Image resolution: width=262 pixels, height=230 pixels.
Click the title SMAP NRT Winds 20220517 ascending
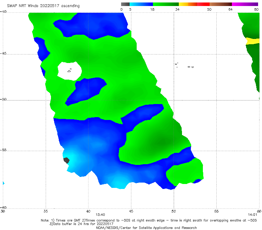(43, 6)
